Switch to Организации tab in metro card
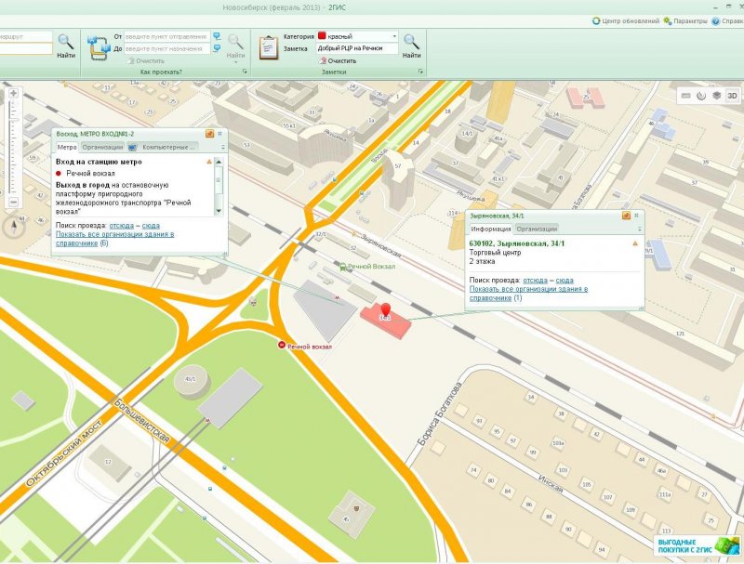Image resolution: width=744 pixels, height=564 pixels. (x=102, y=148)
